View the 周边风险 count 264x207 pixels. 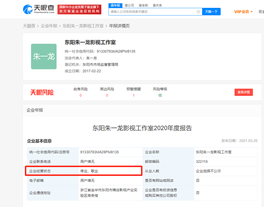click(107, 95)
